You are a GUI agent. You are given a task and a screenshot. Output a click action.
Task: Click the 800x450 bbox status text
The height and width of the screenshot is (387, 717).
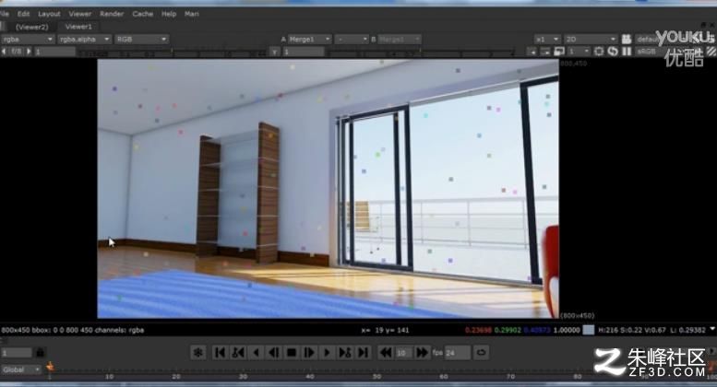[72, 330]
